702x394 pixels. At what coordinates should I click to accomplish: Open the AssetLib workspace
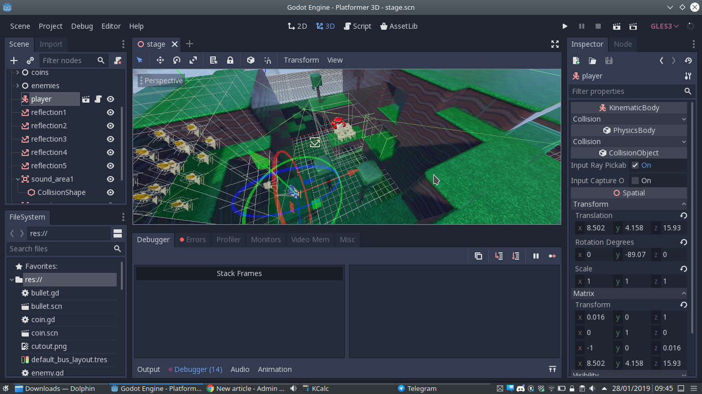[x=399, y=26]
